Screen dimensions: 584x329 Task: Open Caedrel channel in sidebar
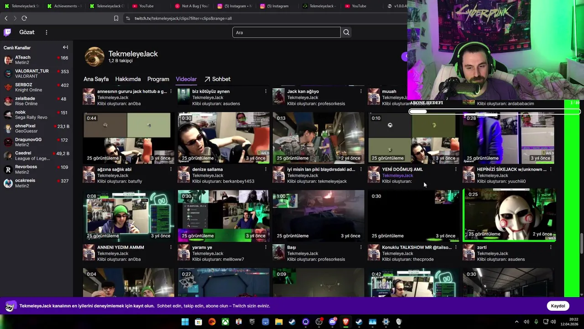[x=36, y=156]
